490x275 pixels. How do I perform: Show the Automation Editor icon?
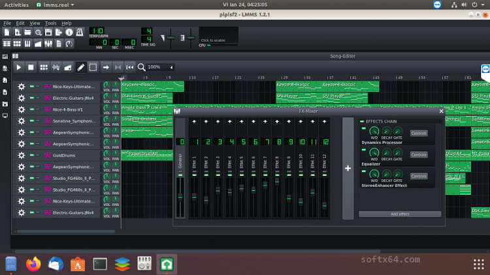click(x=38, y=44)
